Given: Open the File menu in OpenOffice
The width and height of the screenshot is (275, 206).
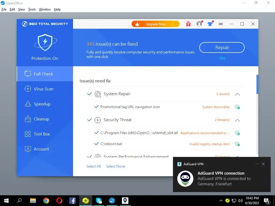Looking at the screenshot, I should (4, 9).
